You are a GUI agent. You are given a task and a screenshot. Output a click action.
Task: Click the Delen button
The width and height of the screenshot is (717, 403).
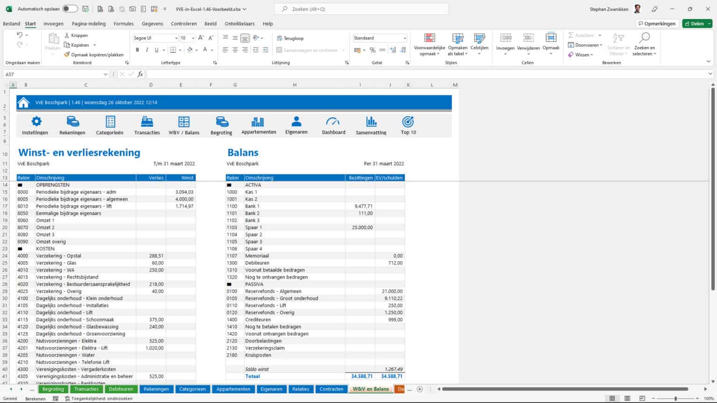696,23
